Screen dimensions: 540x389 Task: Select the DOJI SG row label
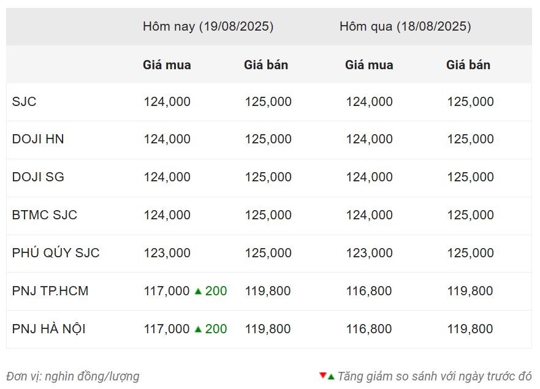click(x=38, y=177)
